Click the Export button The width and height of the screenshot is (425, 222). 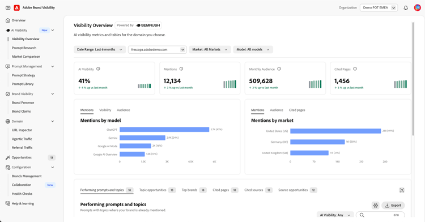(x=393, y=206)
